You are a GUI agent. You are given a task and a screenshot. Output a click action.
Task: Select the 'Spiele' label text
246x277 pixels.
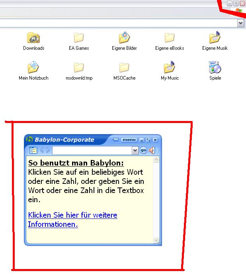coord(215,78)
